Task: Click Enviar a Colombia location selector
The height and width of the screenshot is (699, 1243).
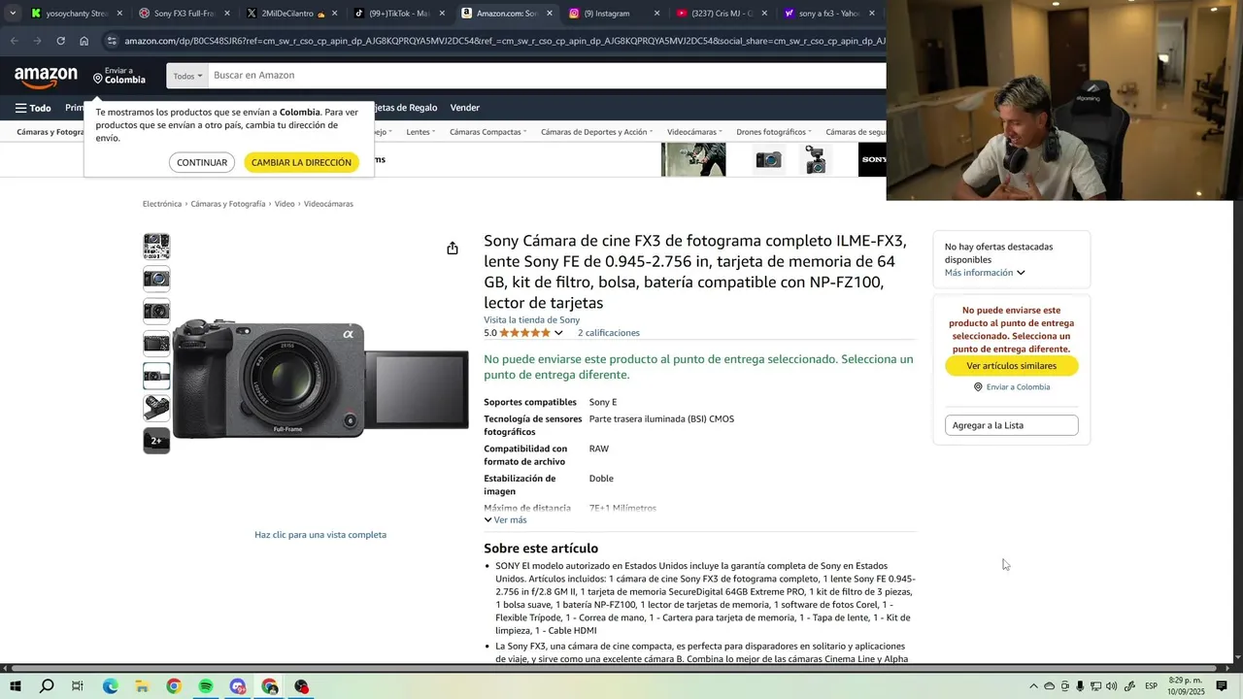Action: tap(118, 76)
